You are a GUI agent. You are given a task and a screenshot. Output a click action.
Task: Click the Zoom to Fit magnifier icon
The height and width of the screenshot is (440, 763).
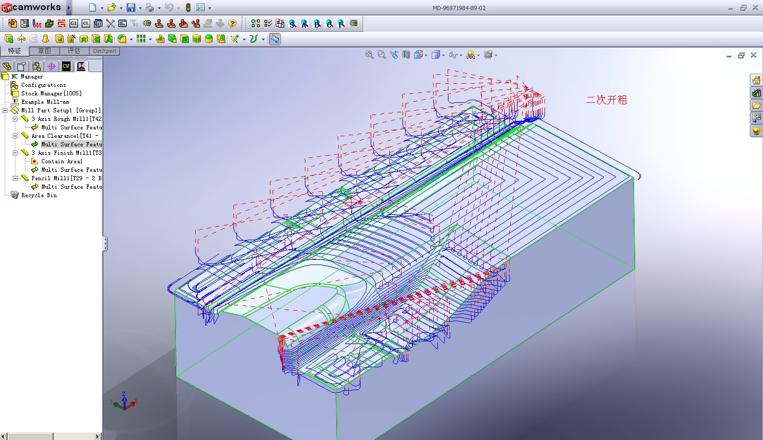pos(369,54)
